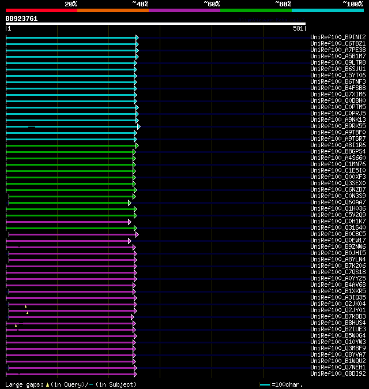369x389 pixels.
Task: Open subject UniRef100_Q1H036
Action: point(338,209)
